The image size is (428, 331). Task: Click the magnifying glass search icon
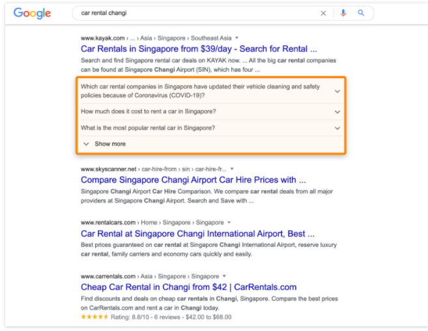coord(361,13)
